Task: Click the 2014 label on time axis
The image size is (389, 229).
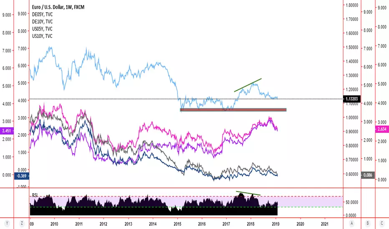Action: 153,224
